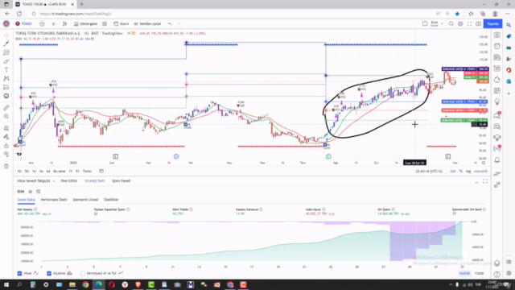The width and height of the screenshot is (515, 290).
Task: Toggle the log scale option
Action: pyautogui.click(x=468, y=172)
